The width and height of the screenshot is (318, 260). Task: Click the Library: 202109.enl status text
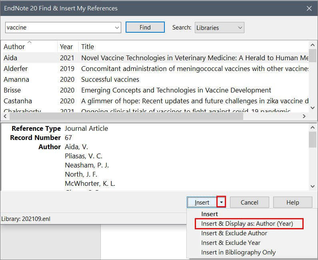(x=26, y=219)
